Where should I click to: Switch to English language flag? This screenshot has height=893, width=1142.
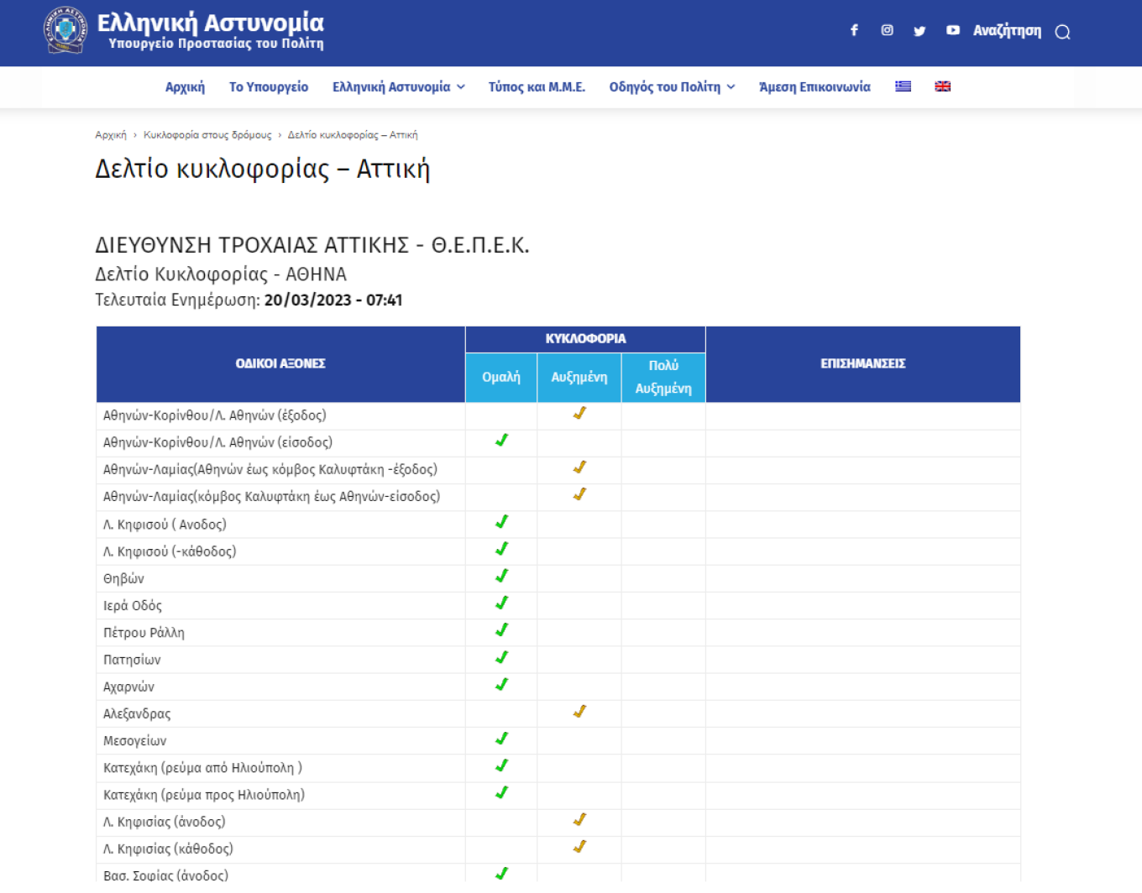click(x=943, y=86)
